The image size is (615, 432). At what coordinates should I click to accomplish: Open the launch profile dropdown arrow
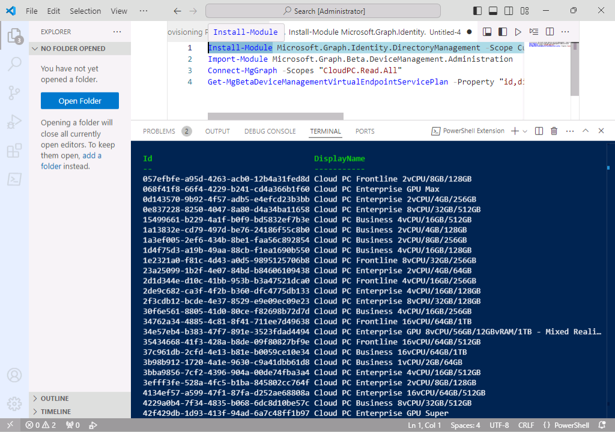pos(525,131)
